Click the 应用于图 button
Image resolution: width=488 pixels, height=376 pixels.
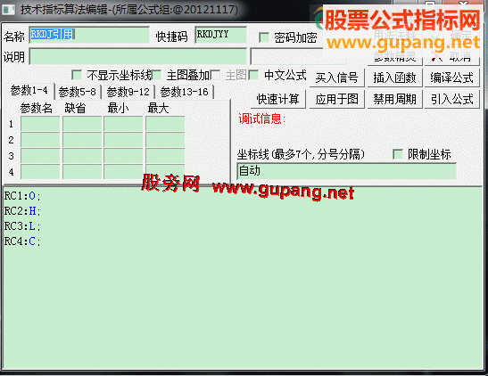(336, 100)
